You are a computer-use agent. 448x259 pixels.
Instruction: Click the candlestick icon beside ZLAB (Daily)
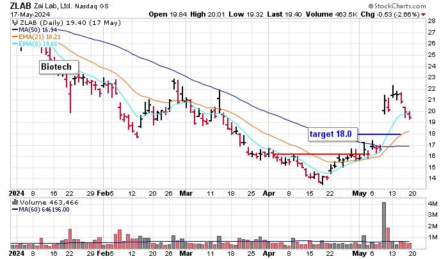pos(15,22)
